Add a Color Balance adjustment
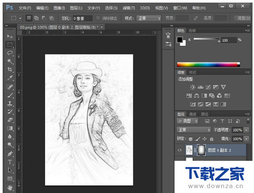254x193 pixels. tap(196, 96)
